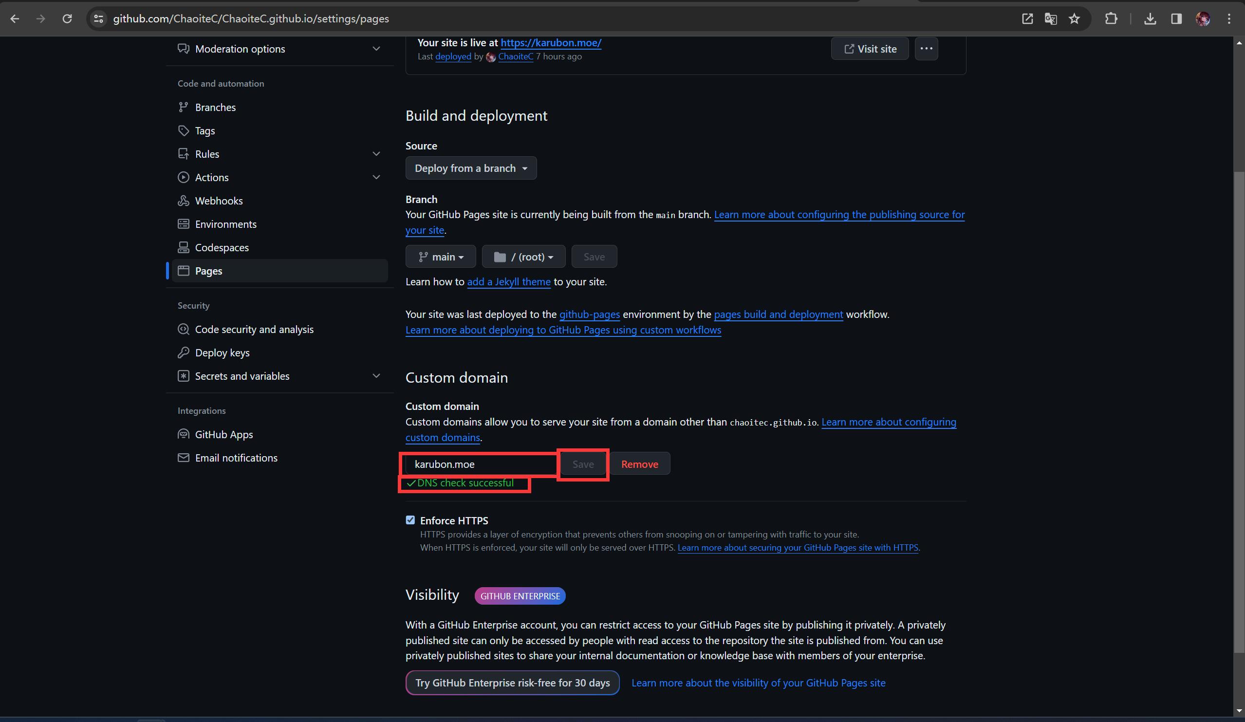Open Webhooks settings

219,201
